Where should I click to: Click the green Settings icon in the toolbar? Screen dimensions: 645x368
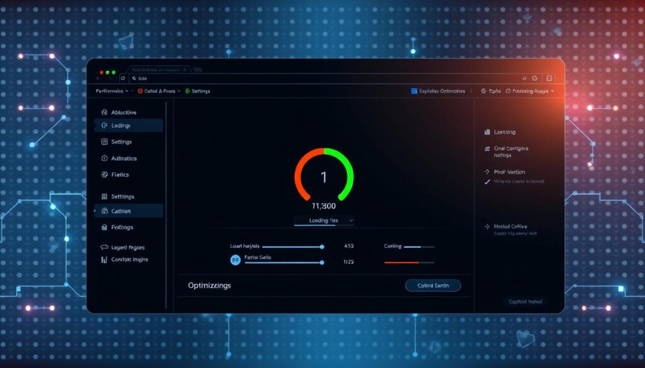[187, 91]
